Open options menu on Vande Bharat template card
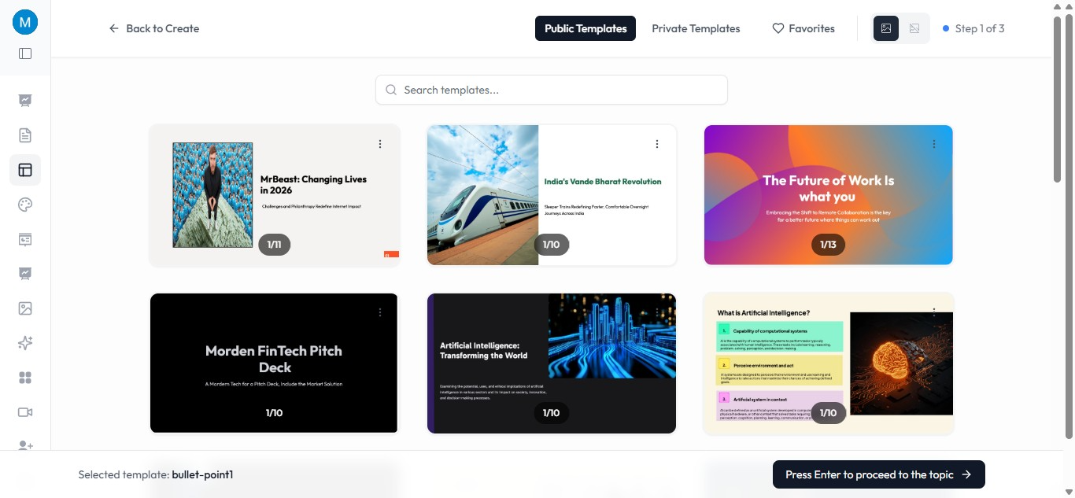The height and width of the screenshot is (498, 1075). pyautogui.click(x=657, y=144)
